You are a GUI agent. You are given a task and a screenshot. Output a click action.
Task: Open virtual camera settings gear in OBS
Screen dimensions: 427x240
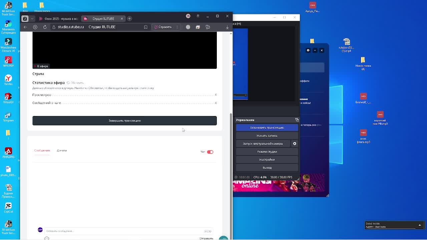click(x=295, y=144)
